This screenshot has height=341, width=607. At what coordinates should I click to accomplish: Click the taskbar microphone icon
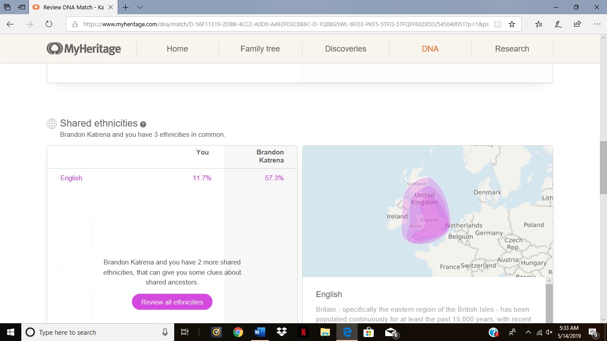(165, 332)
